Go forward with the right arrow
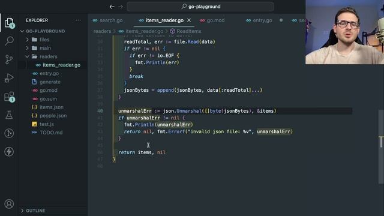 click(x=121, y=7)
